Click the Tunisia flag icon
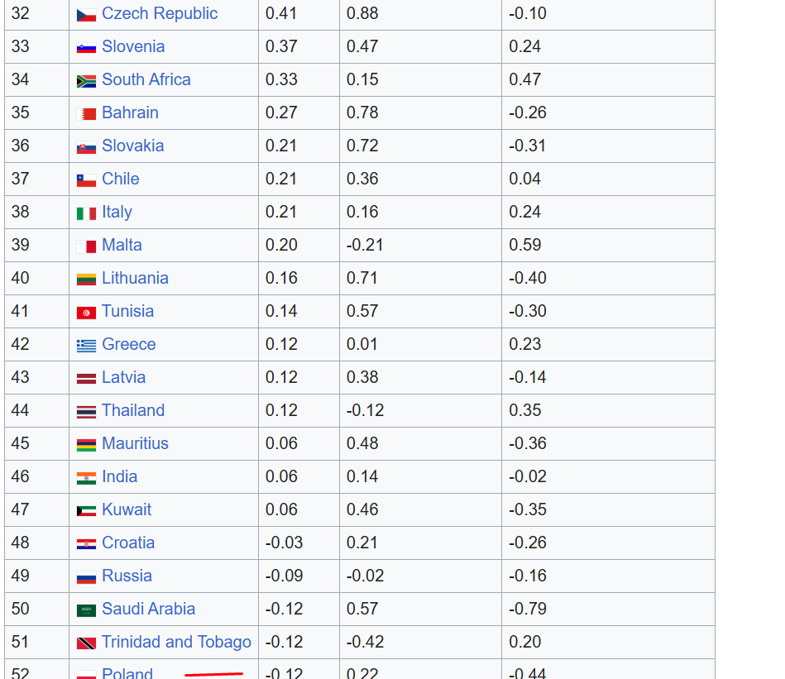785x679 pixels. pos(86,313)
